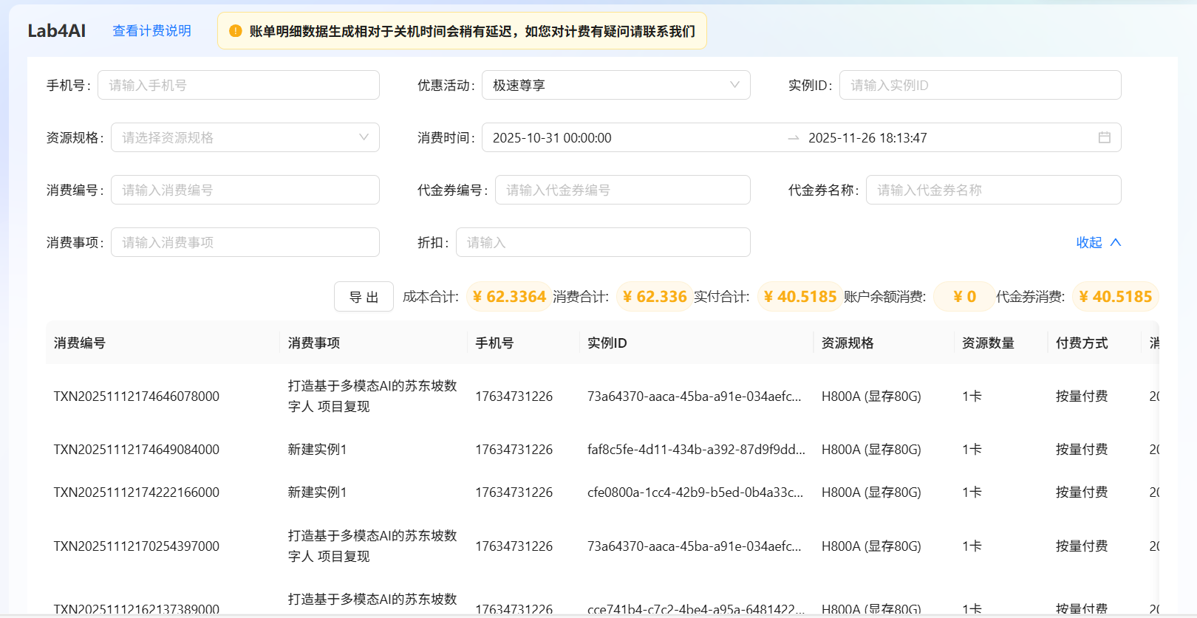Click the up chevron beside 收起
This screenshot has width=1197, height=618.
tap(1116, 242)
